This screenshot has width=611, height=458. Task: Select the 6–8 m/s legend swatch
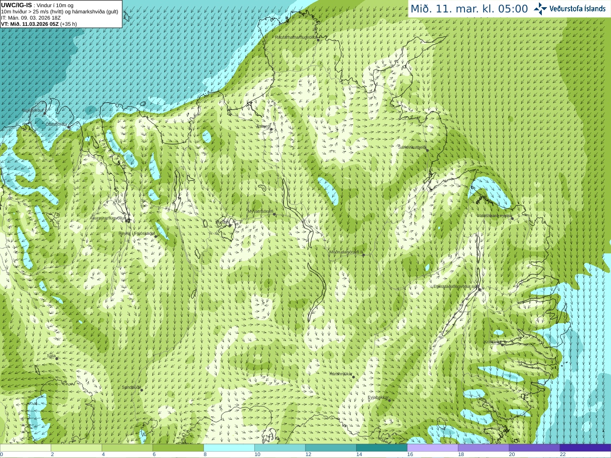click(x=178, y=448)
